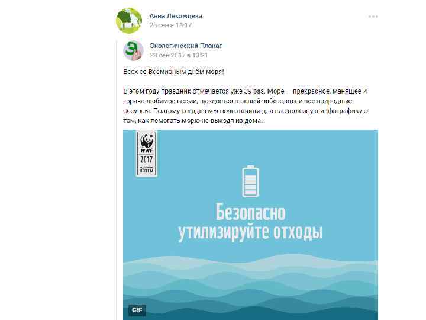The image size is (426, 320).
Task: Open Анна Лекомцева's profile name link
Action: pos(176,16)
